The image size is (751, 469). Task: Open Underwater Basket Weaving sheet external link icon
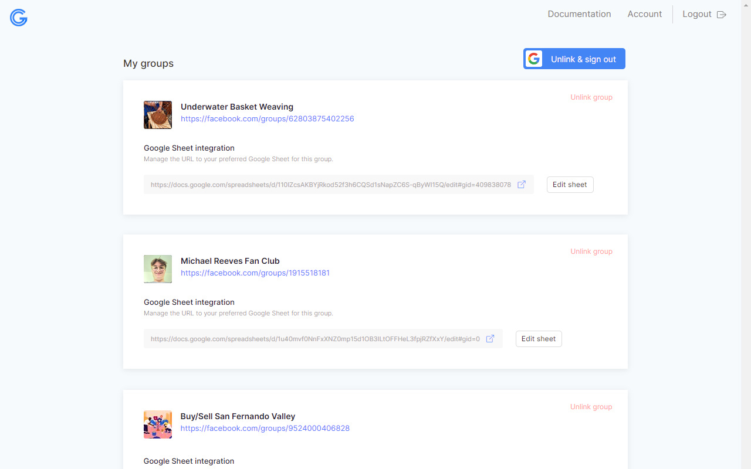click(522, 185)
